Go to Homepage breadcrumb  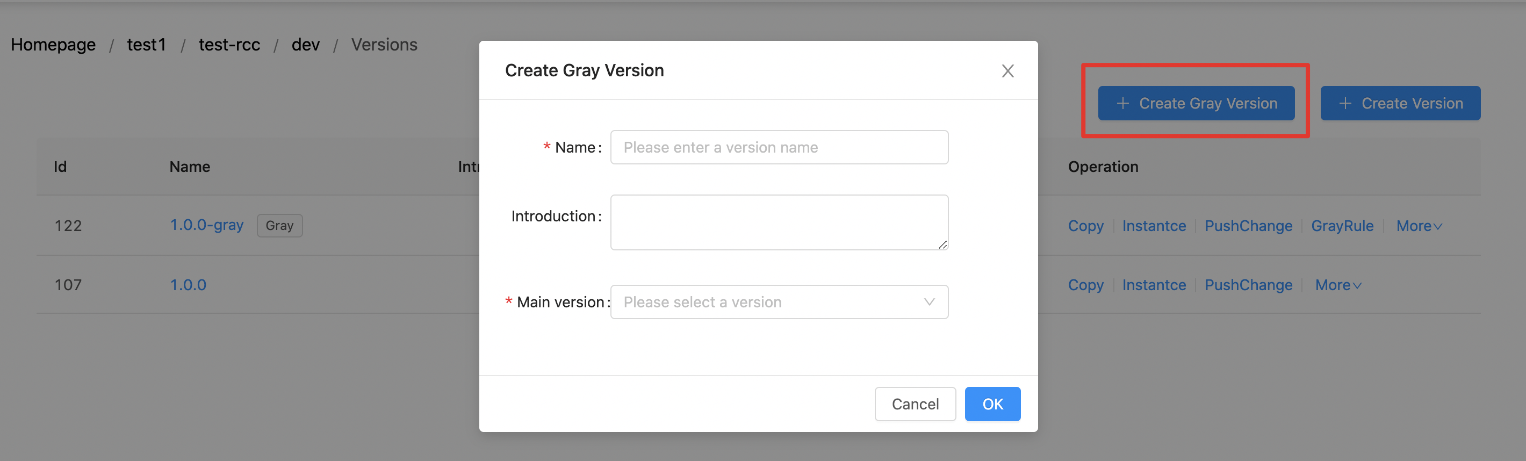(53, 45)
